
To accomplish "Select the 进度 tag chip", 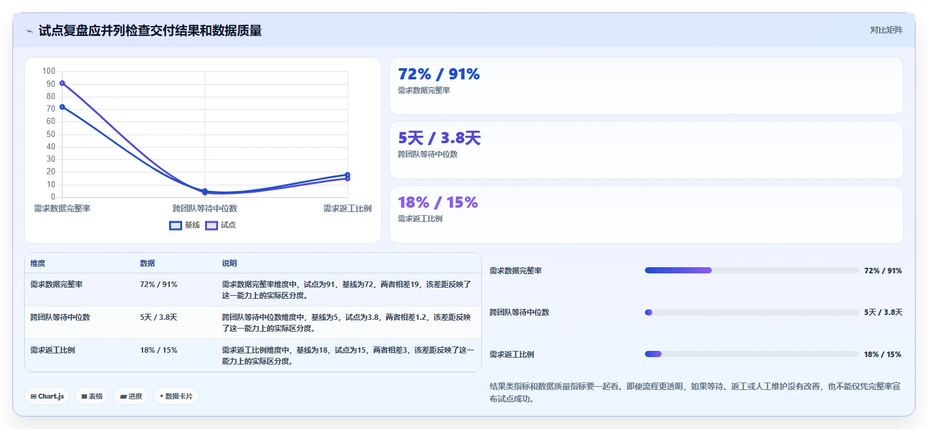I will pyautogui.click(x=131, y=396).
